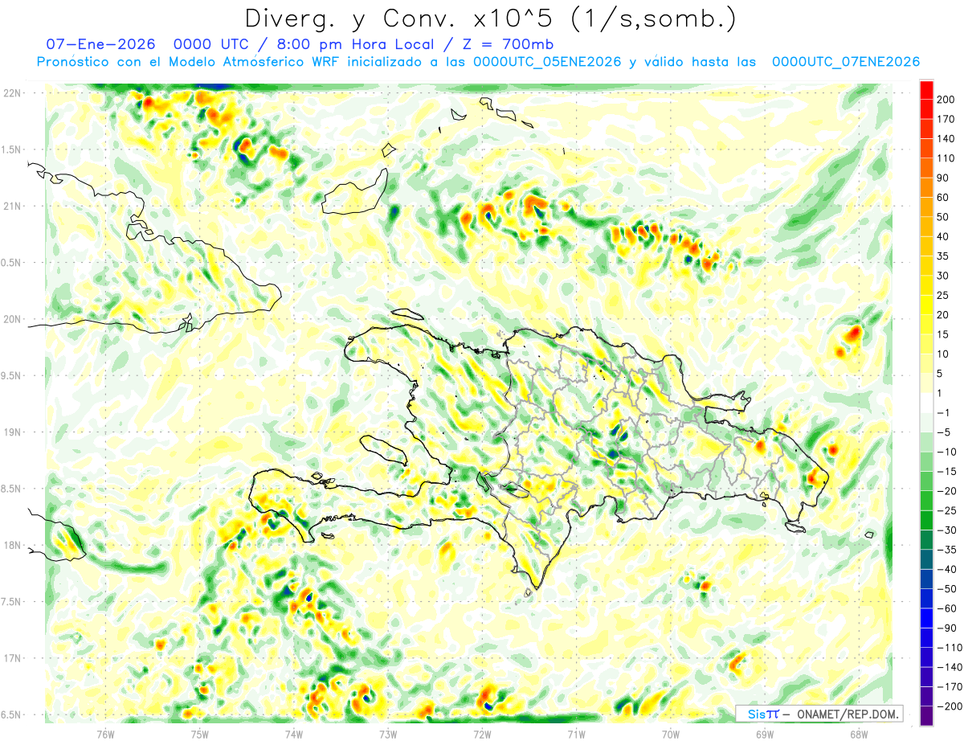Click the '-140' color scale value
The width and height of the screenshot is (964, 745).
(x=950, y=667)
